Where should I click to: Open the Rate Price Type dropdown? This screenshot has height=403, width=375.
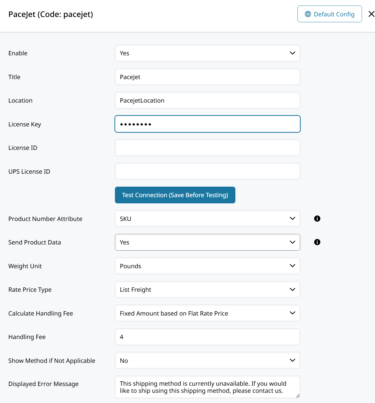207,290
